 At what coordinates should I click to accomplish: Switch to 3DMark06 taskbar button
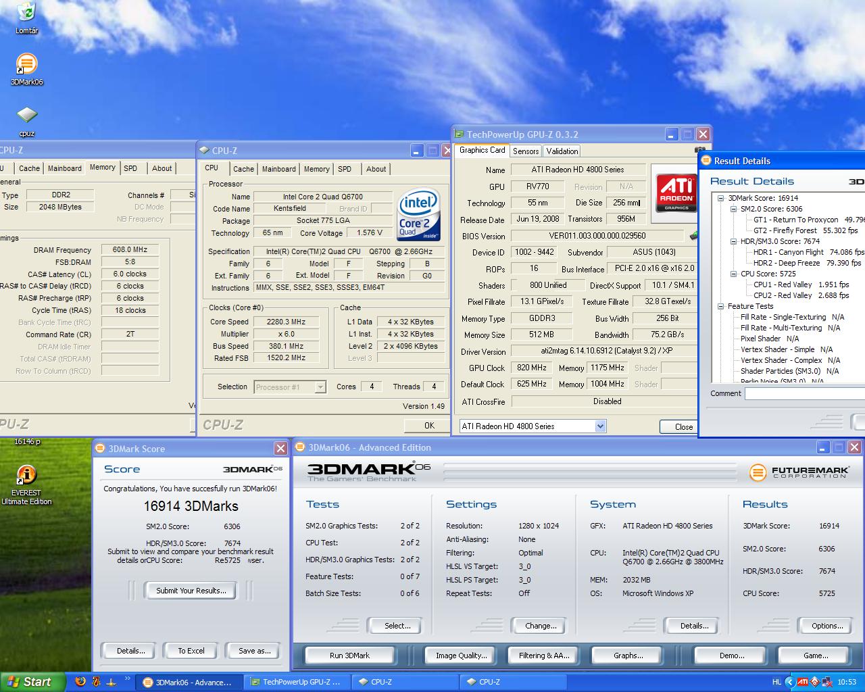(188, 682)
